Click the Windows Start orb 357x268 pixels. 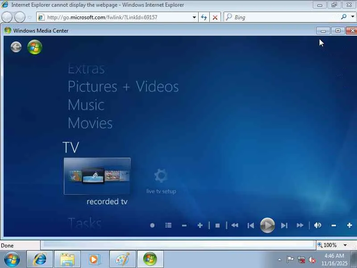(12, 260)
